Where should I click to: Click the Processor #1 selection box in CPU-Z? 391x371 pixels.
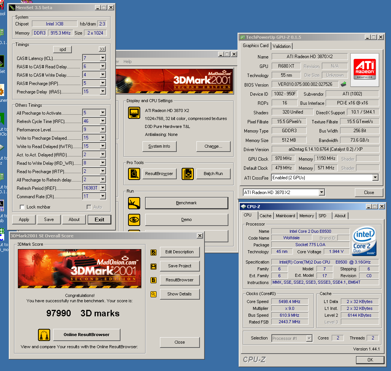coord(292,338)
